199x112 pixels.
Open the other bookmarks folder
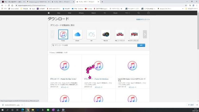192,9
